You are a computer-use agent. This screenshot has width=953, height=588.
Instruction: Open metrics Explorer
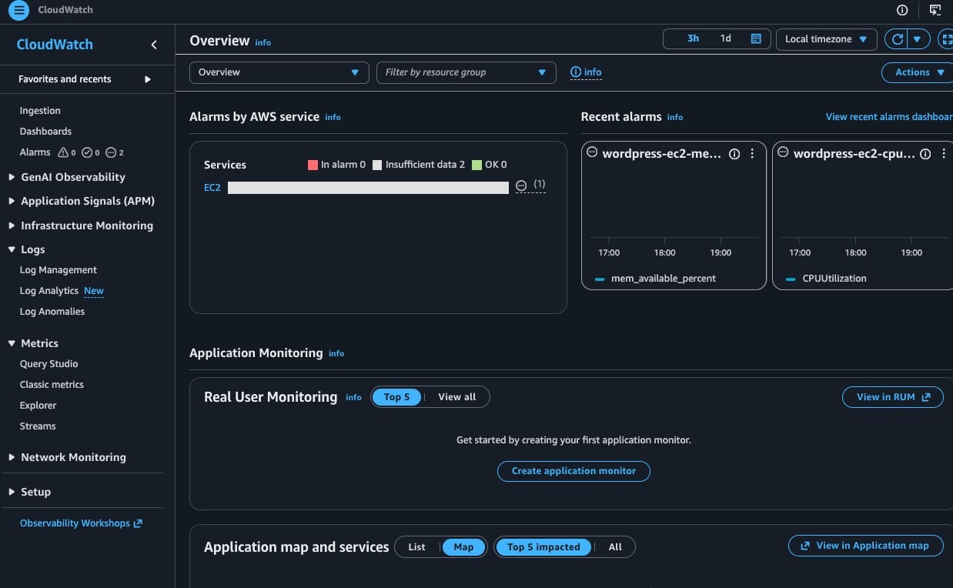tap(38, 406)
